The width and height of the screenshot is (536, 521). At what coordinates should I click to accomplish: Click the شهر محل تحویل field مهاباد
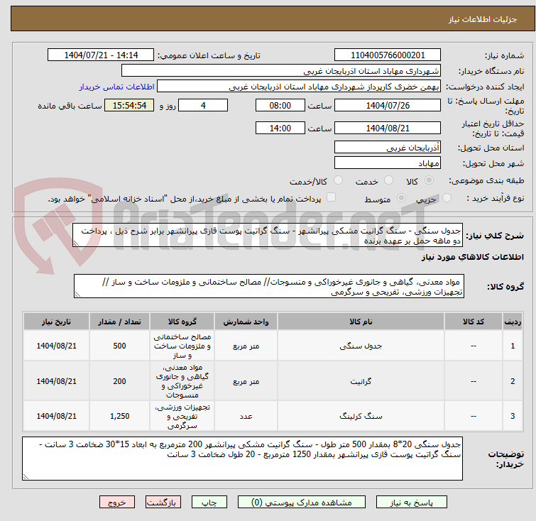388,163
